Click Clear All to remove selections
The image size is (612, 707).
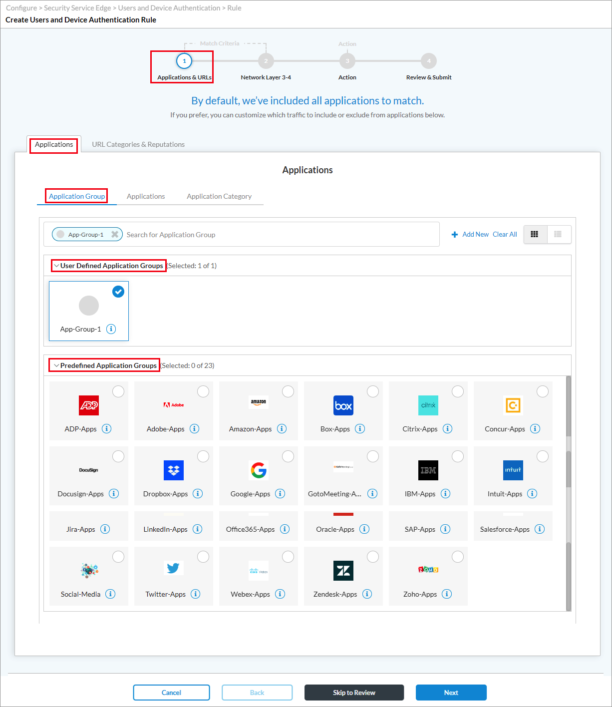505,234
